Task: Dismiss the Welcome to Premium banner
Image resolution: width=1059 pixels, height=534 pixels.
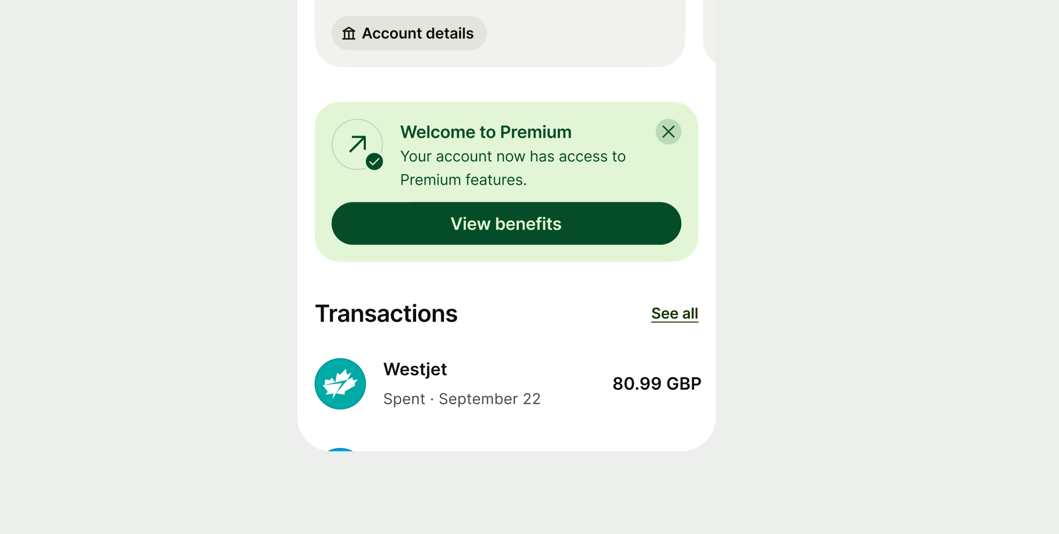Action: coord(668,131)
